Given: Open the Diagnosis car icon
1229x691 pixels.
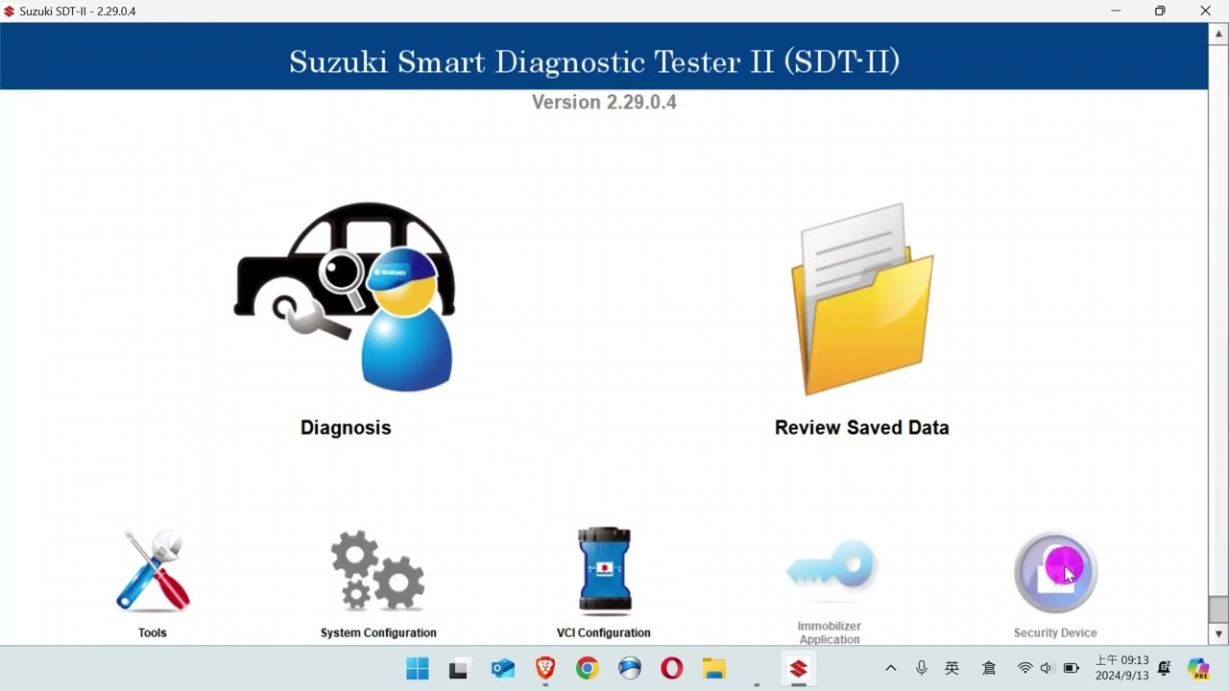Looking at the screenshot, I should pyautogui.click(x=345, y=298).
